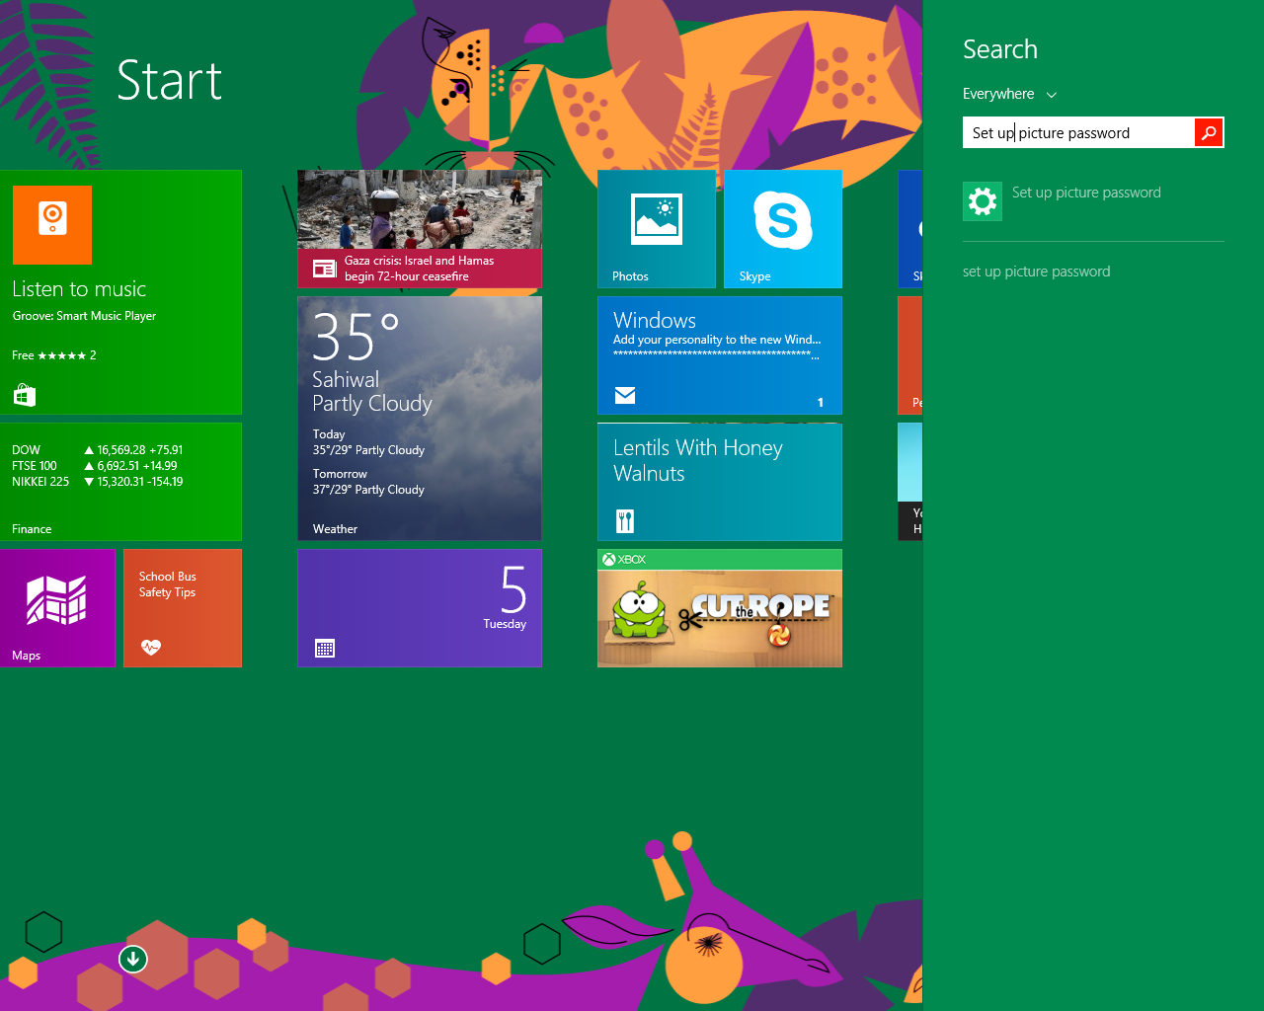Open the Lentils With Honey Walnuts recipe tile
The width and height of the screenshot is (1264, 1011).
[719, 482]
